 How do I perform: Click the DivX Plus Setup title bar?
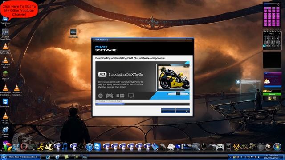pyautogui.click(x=142, y=40)
